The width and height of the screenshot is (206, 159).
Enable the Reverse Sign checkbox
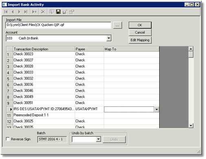click(x=8, y=139)
